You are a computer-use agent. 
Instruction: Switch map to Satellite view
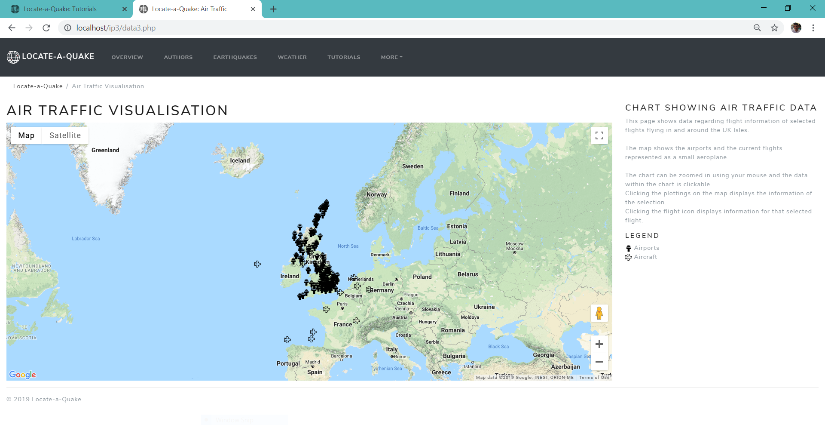pos(65,135)
